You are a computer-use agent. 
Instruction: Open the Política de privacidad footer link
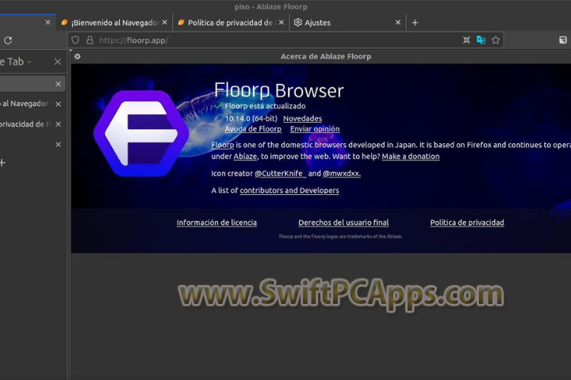(x=467, y=222)
